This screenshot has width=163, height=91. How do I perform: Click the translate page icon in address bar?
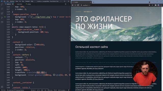coord(150,5)
